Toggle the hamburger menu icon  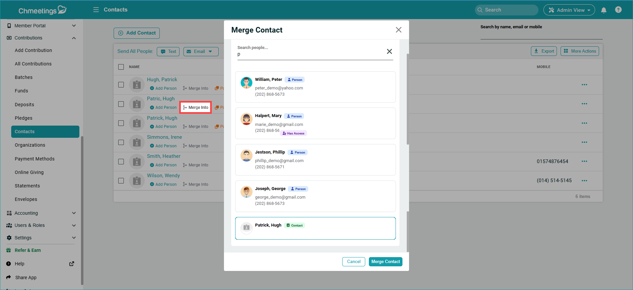[x=96, y=10]
